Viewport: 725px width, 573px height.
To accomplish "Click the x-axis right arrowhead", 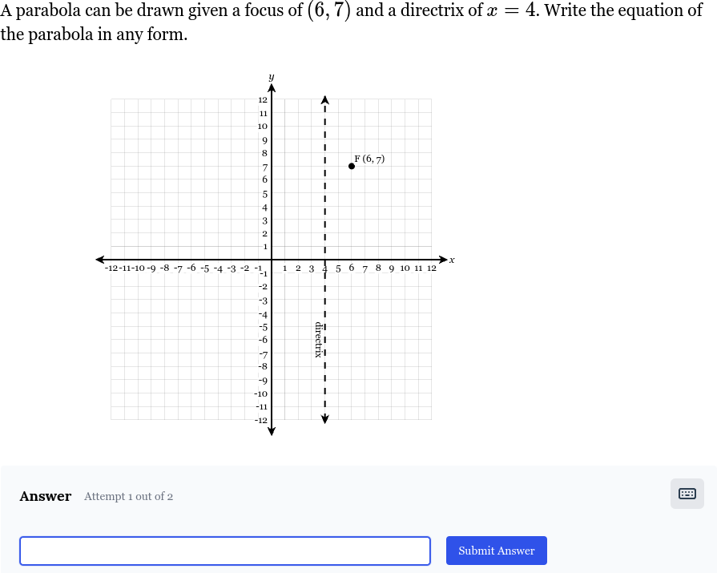I will pyautogui.click(x=443, y=260).
